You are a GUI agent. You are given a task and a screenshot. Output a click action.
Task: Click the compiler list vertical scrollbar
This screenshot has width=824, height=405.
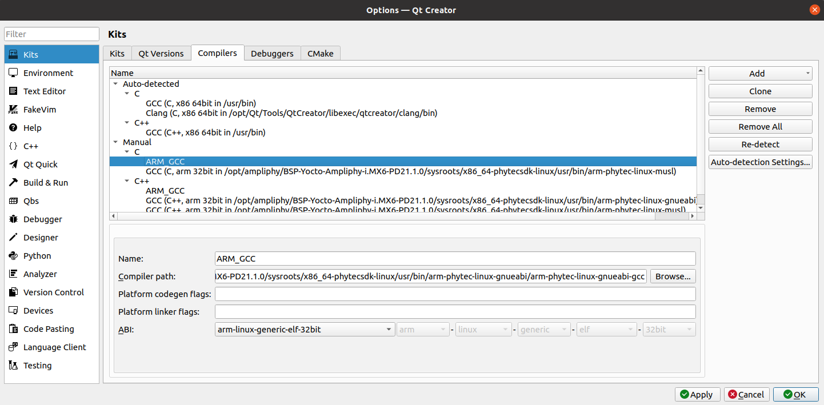tap(701, 139)
